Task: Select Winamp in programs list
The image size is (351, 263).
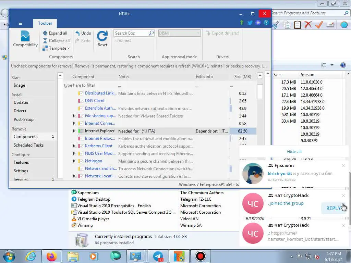Action: click(85, 225)
